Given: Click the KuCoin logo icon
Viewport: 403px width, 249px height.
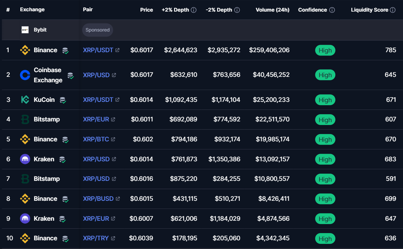Looking at the screenshot, I should click(x=25, y=100).
